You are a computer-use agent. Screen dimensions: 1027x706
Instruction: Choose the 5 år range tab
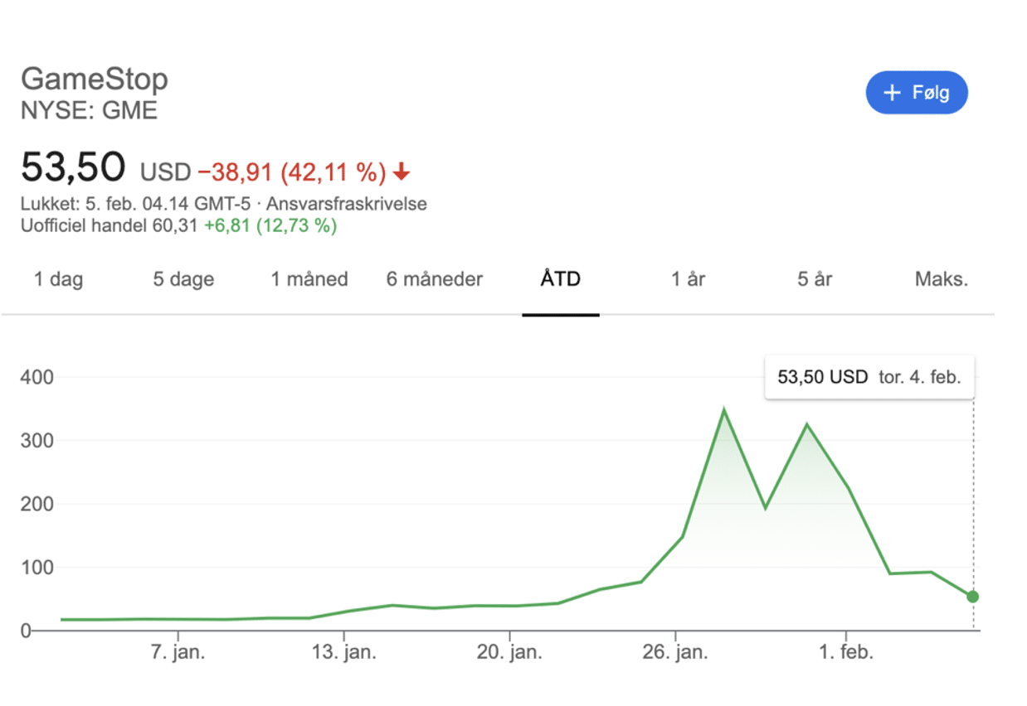[x=815, y=279]
